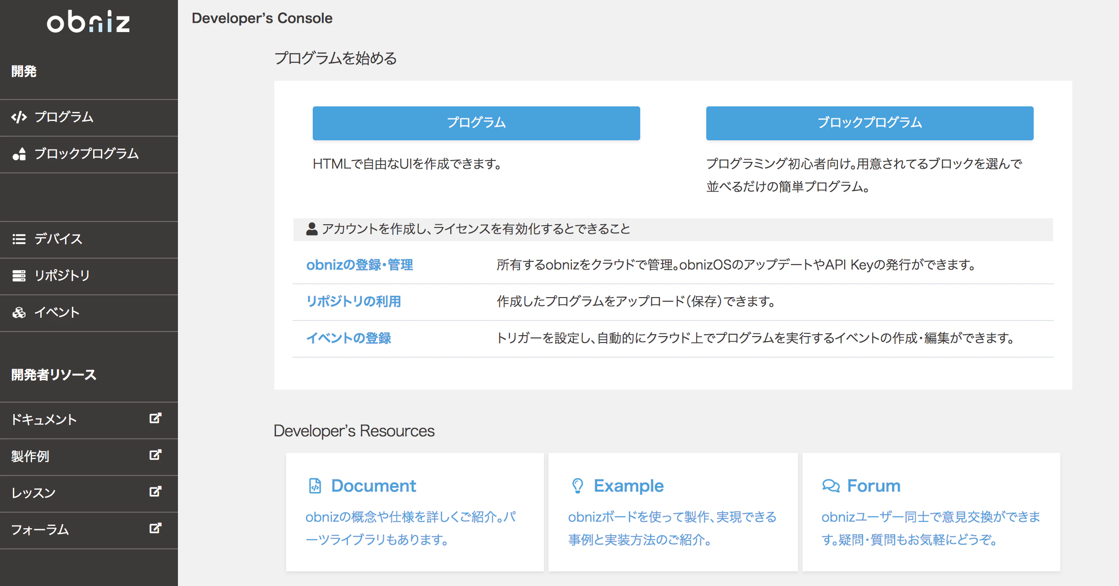Click the blue ブロックプログラム button
Screen dimensions: 1119x586
(870, 123)
